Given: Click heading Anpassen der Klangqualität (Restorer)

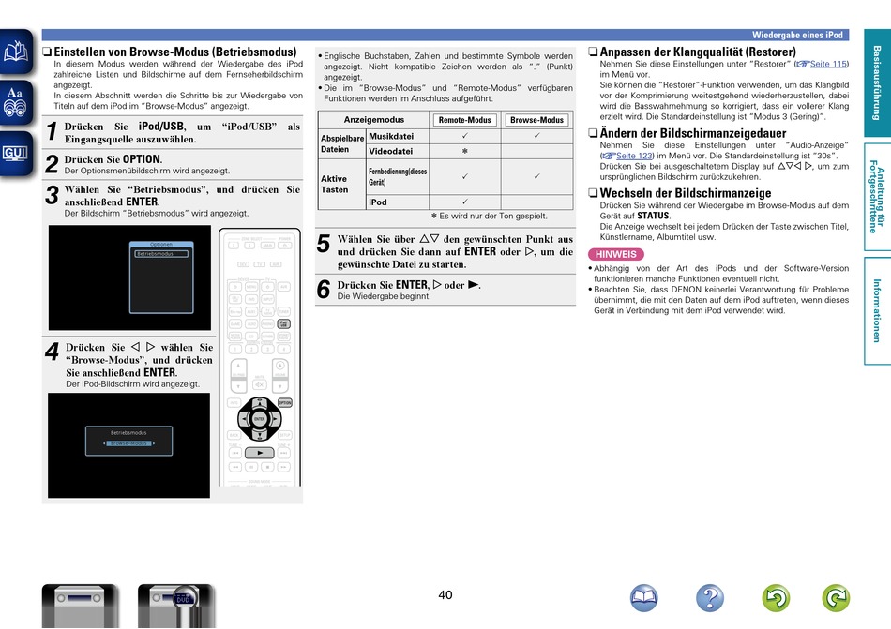Looking at the screenshot, I should [x=698, y=52].
